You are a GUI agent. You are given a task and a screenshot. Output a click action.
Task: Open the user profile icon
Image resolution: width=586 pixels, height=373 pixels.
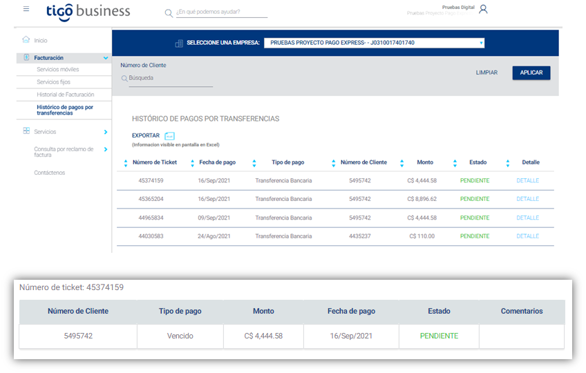click(x=483, y=9)
